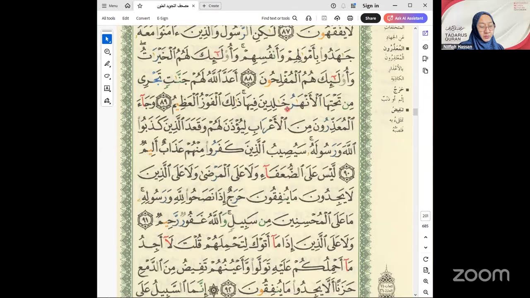The height and width of the screenshot is (298, 530).
Task: Click the search magnifier icon
Action: coord(295,18)
